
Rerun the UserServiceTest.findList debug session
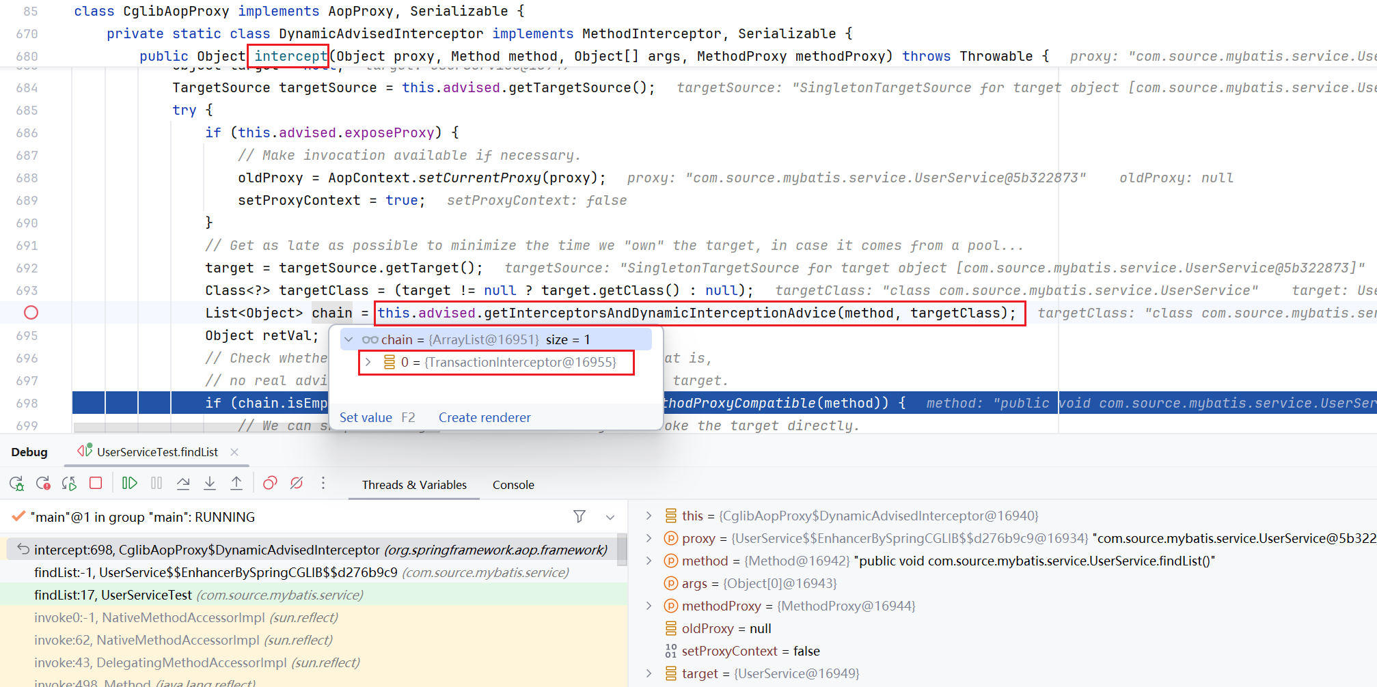(x=16, y=483)
